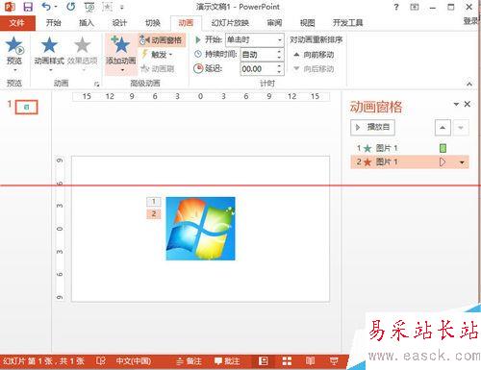Switch to Reading view icon
Viewport: 481px width, 370px height.
310,361
